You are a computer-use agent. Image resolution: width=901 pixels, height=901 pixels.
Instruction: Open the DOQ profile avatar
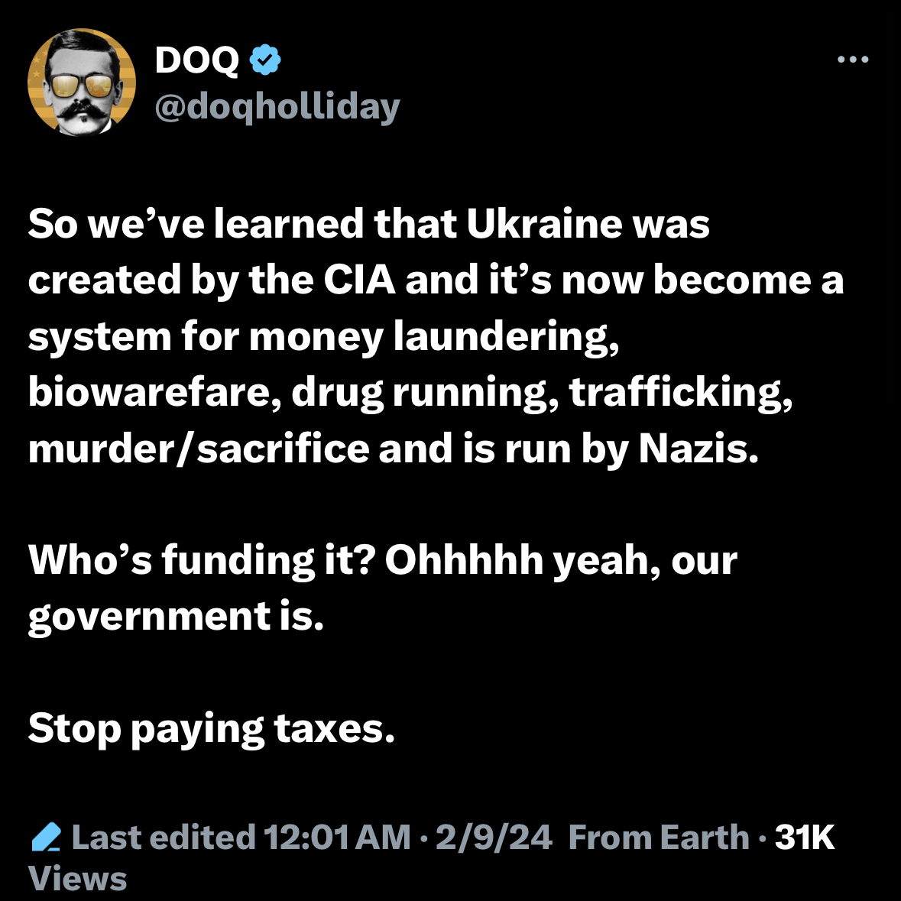(x=82, y=82)
